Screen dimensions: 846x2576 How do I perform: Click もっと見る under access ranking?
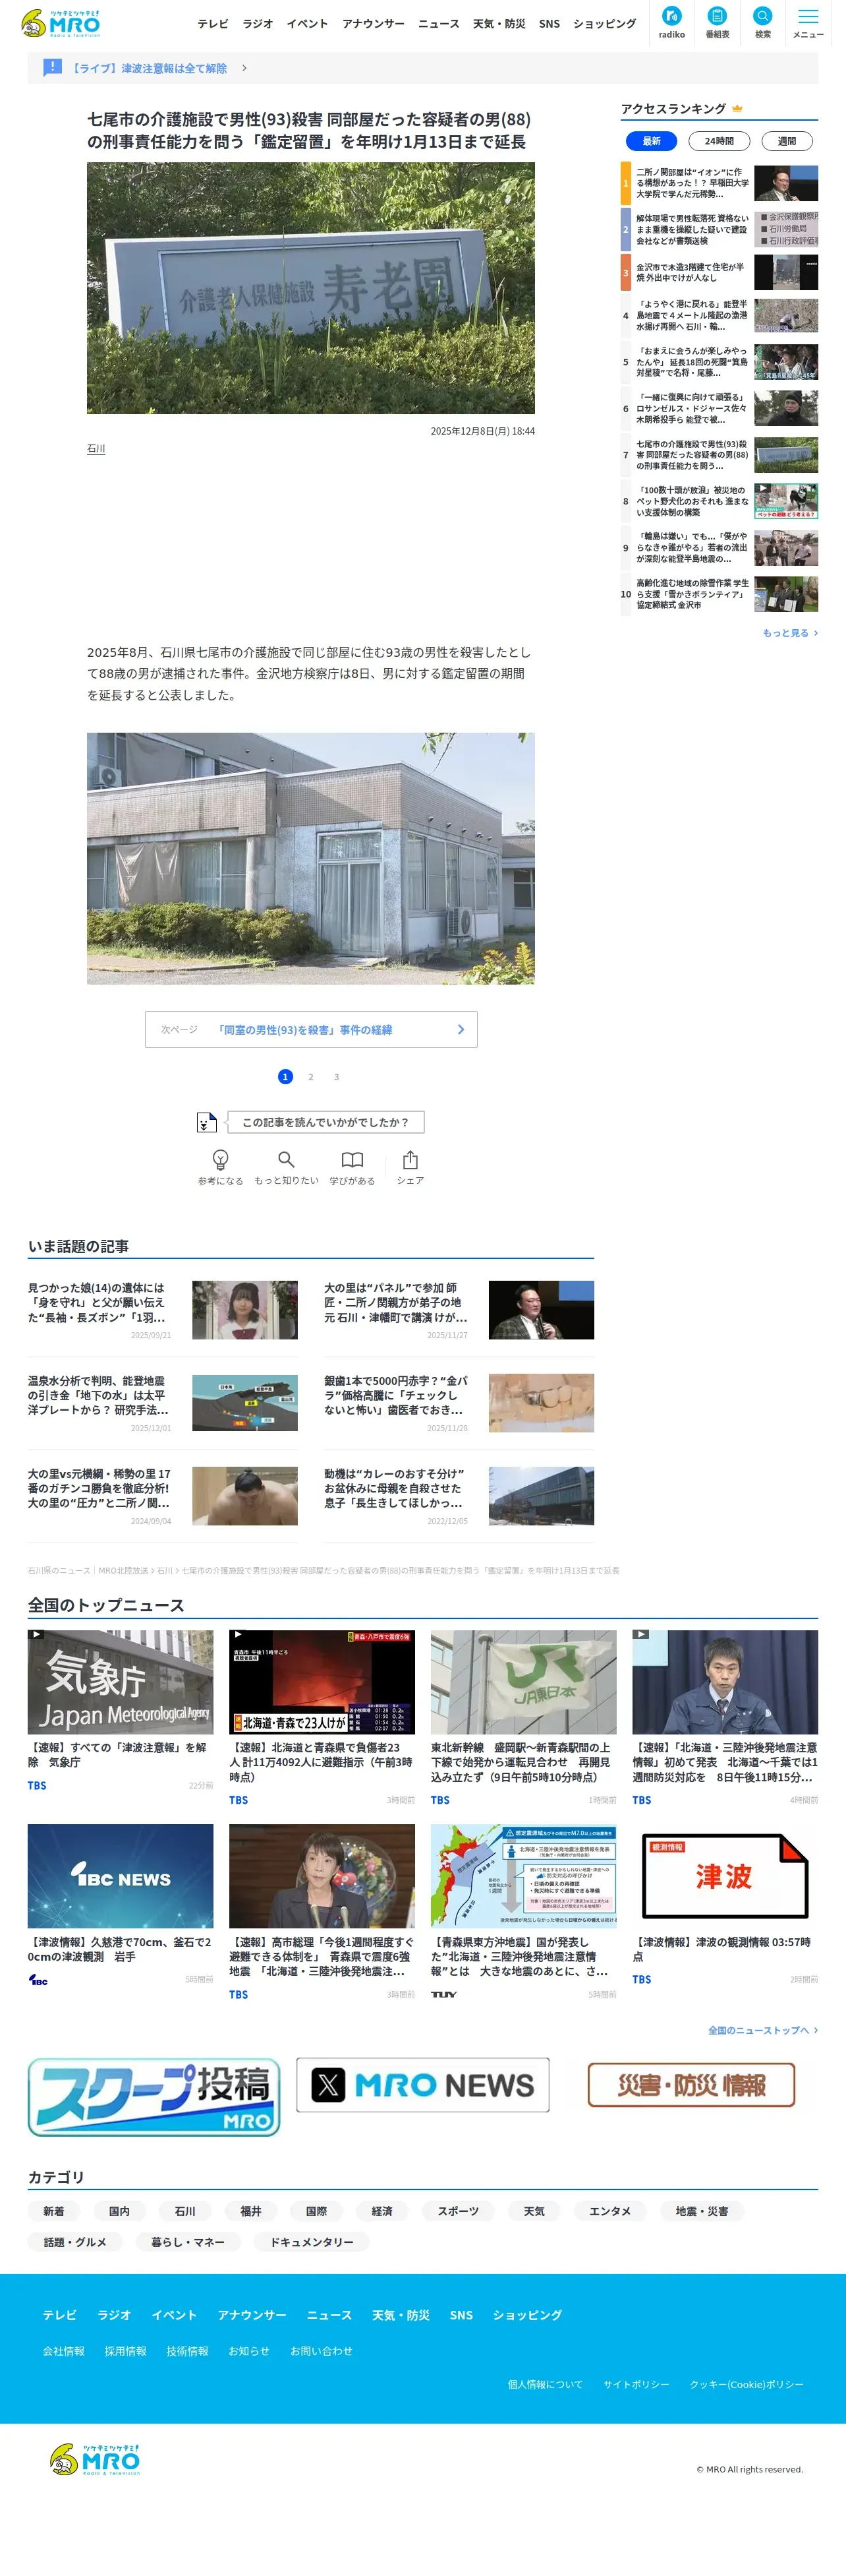point(790,633)
